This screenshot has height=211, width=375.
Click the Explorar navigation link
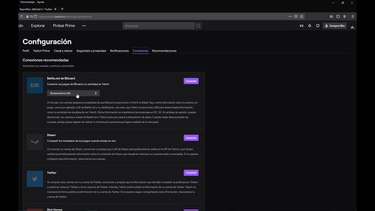pos(37,26)
